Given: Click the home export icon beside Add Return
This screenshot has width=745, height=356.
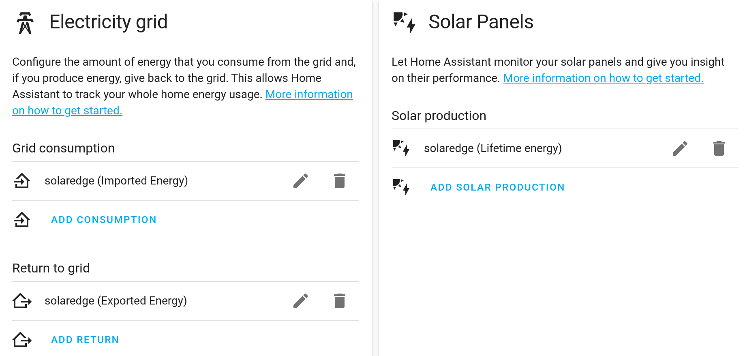Looking at the screenshot, I should [x=22, y=340].
